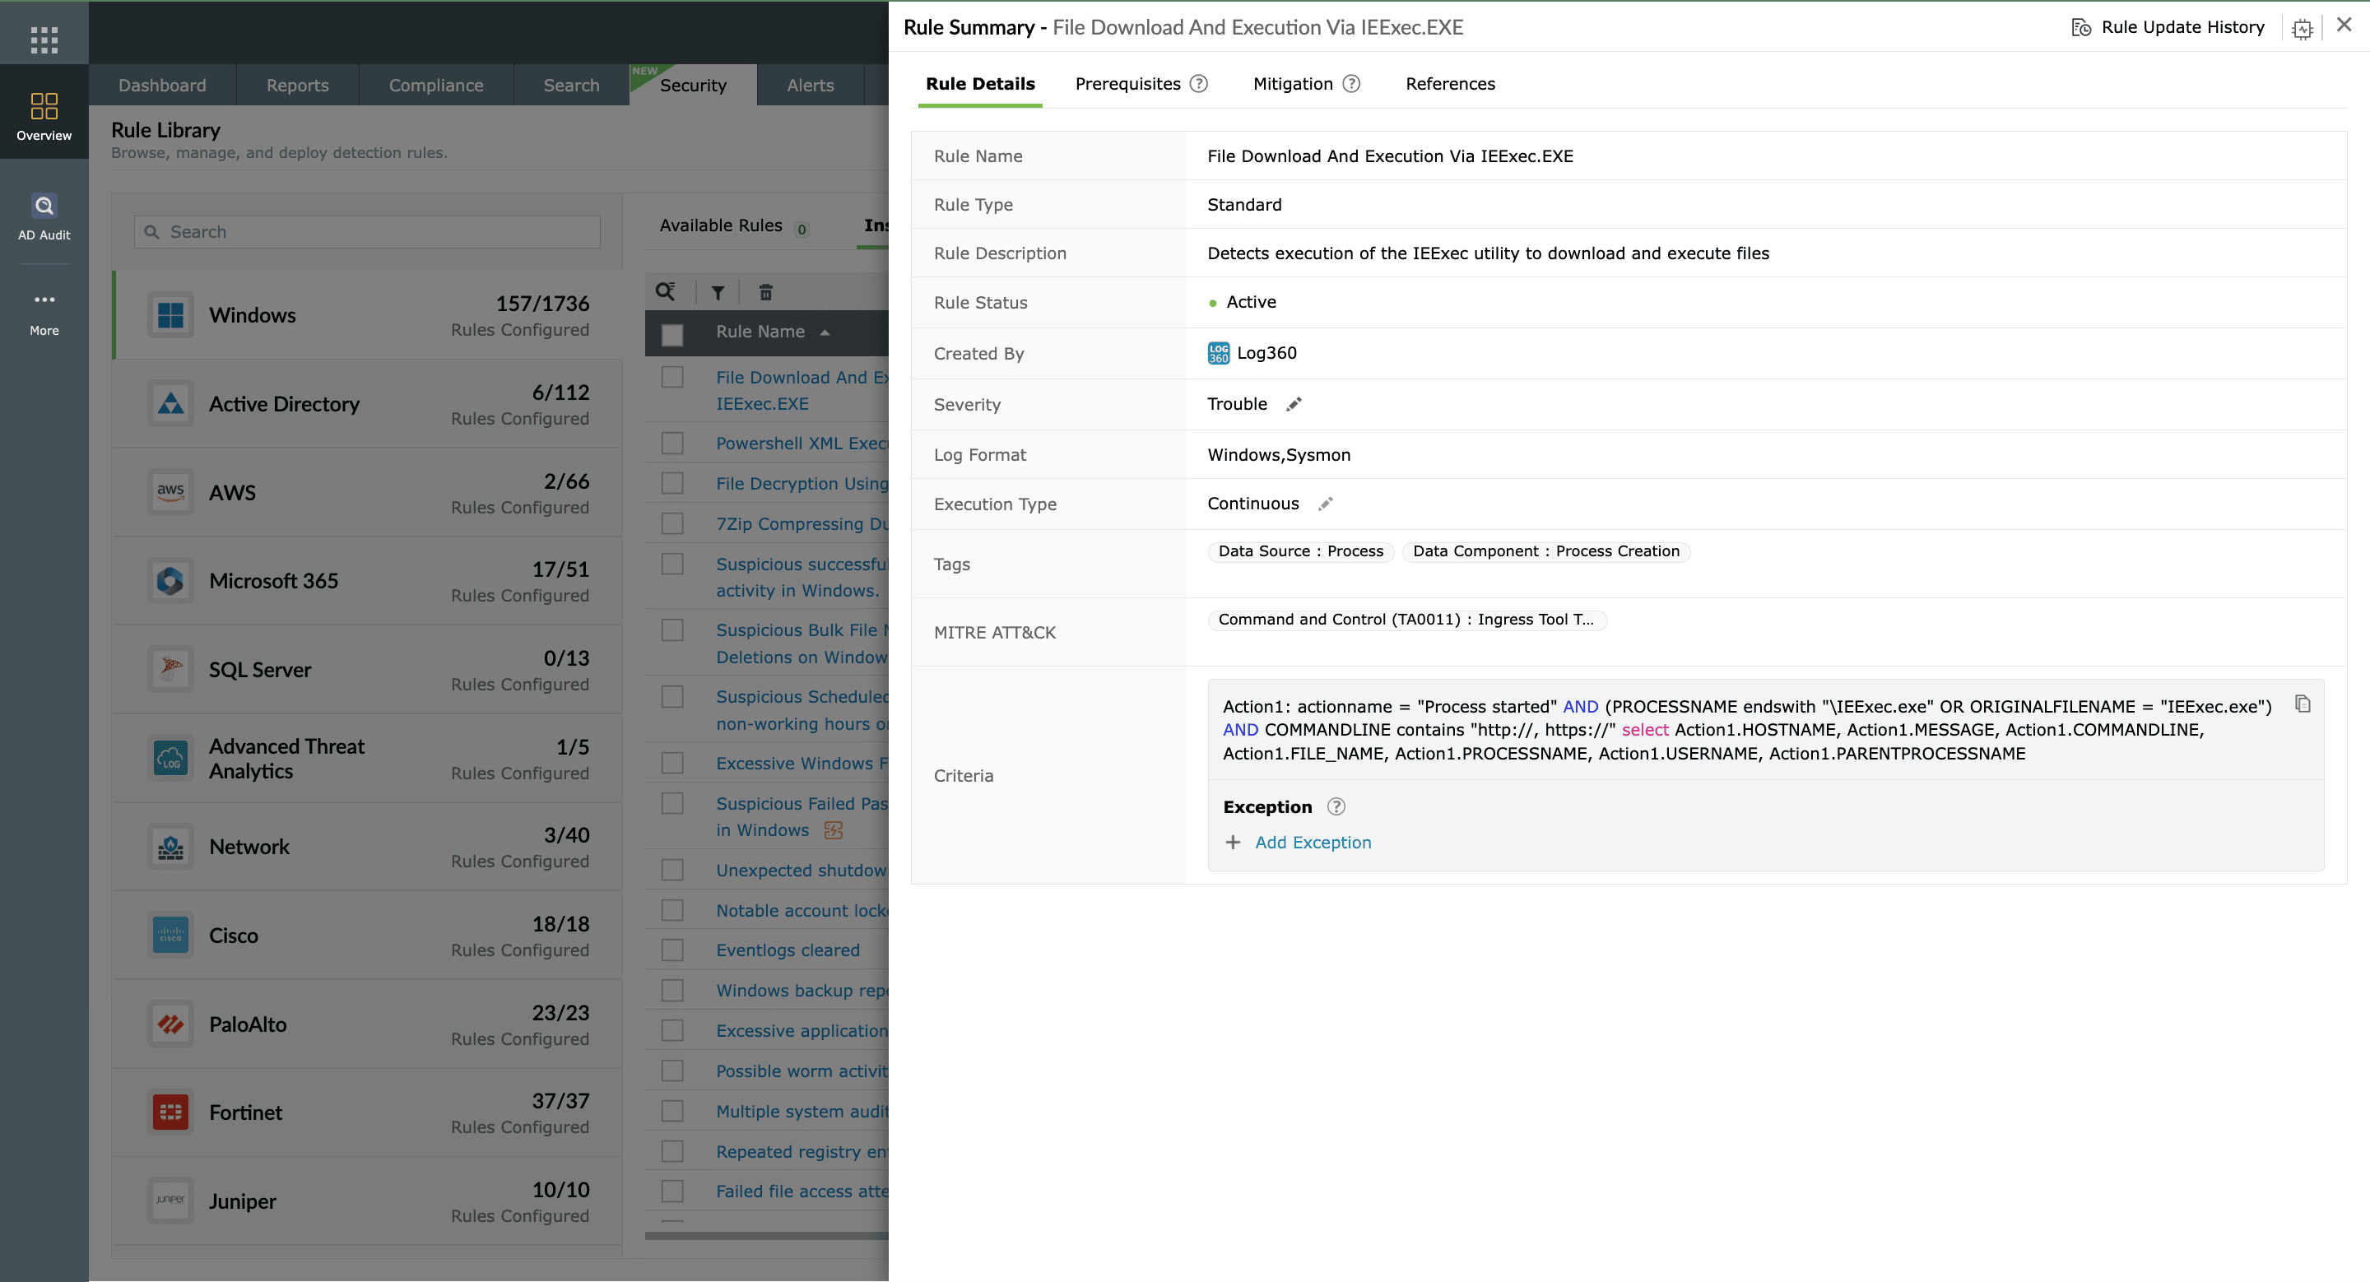Check the Powershell XML Exec rule checkbox
The height and width of the screenshot is (1282, 2370).
[x=671, y=443]
